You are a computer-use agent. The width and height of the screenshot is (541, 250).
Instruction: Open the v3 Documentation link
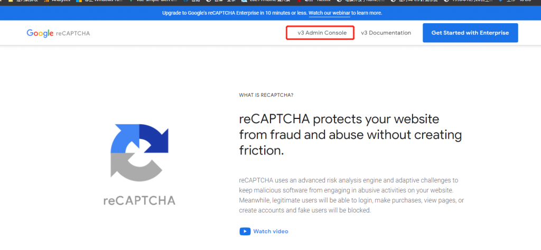coord(386,33)
